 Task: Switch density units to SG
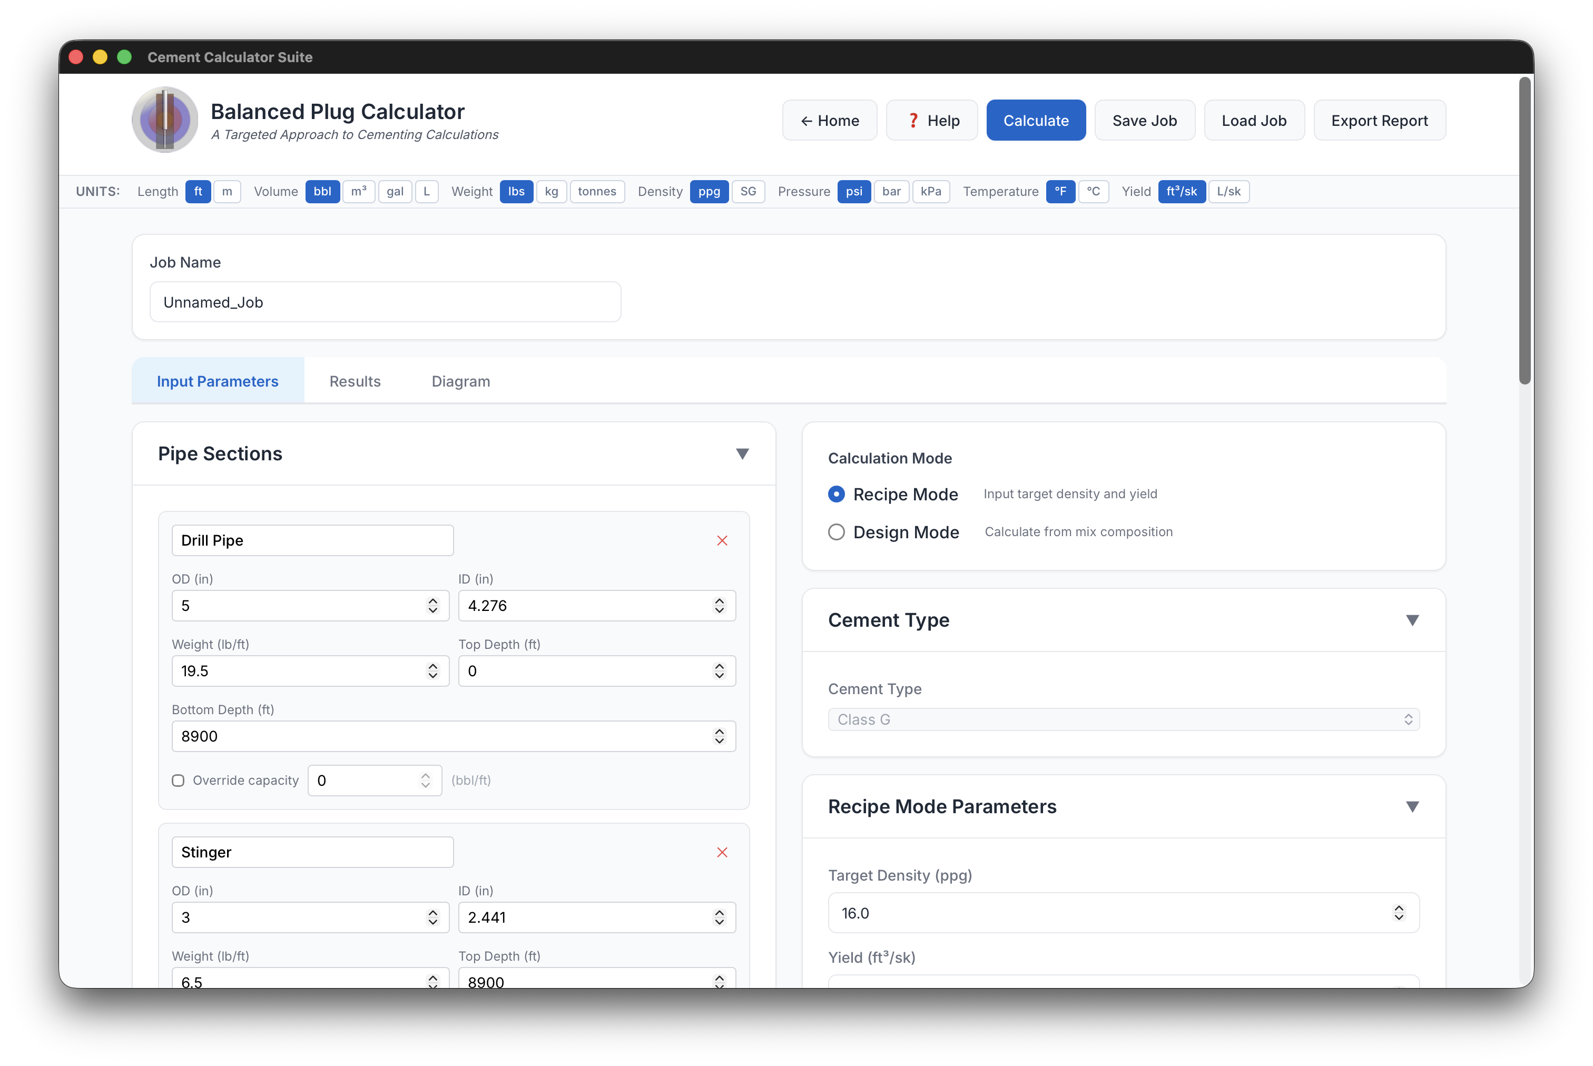tap(749, 192)
